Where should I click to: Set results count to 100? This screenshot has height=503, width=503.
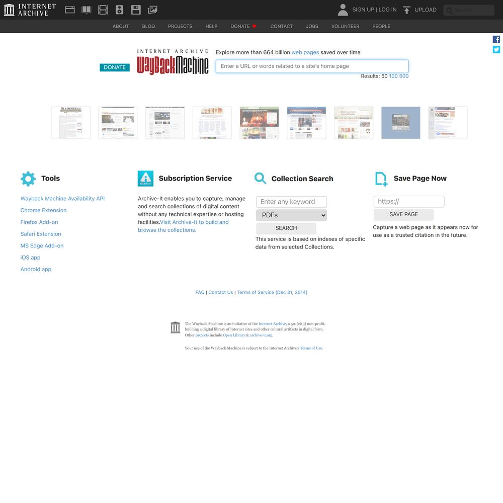click(393, 76)
